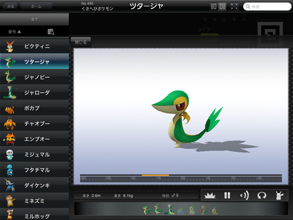Open the 全て category selector

coord(35,19)
